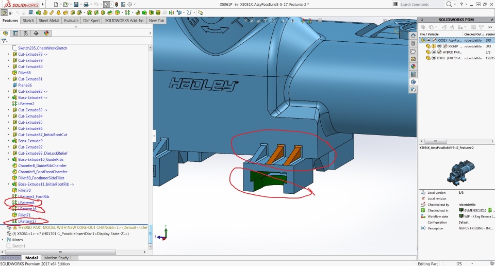Switch to the Evaluate tab
This screenshot has width=495, height=266.
71,21
